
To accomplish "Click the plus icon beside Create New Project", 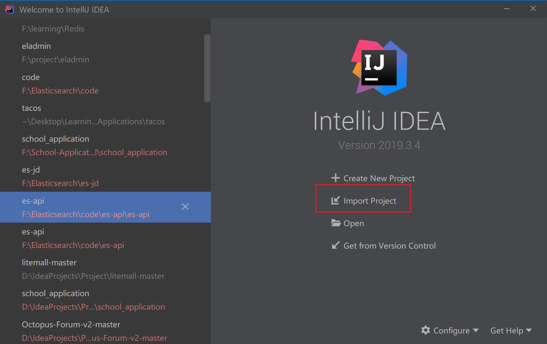I will [x=336, y=178].
